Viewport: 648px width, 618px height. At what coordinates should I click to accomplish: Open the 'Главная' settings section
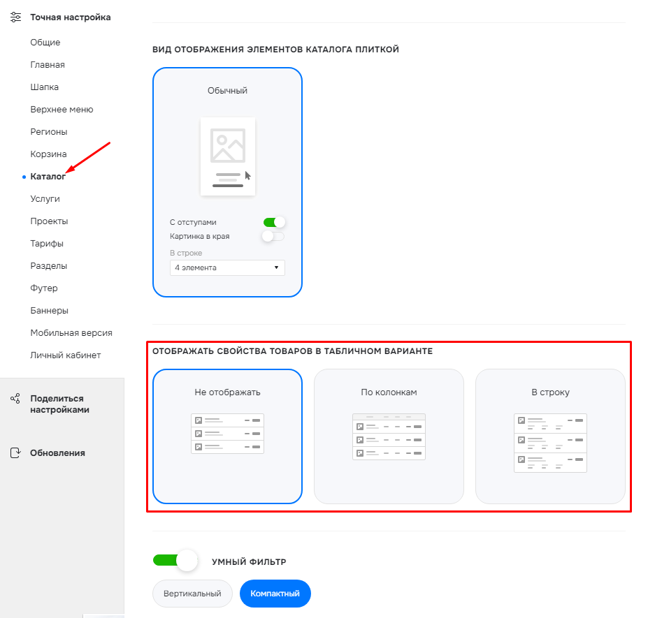pos(48,65)
